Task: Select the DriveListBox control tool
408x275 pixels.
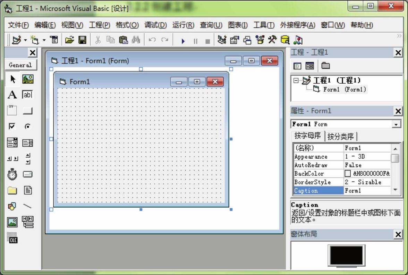Action: click(28, 174)
